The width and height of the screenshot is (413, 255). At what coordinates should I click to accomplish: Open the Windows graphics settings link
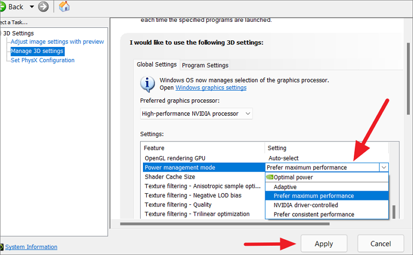click(211, 88)
